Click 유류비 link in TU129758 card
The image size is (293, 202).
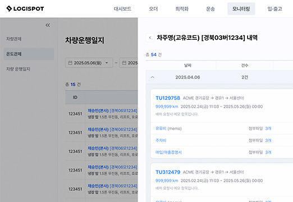[x=161, y=128]
